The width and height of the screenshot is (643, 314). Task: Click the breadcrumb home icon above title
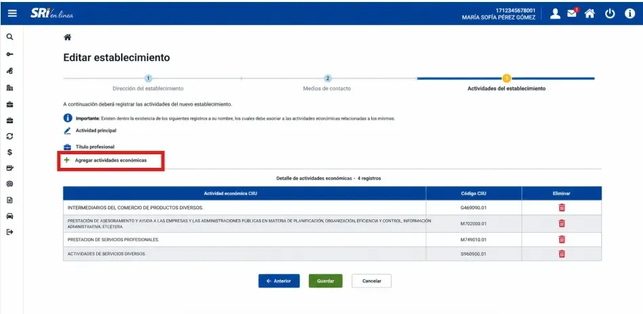(67, 37)
